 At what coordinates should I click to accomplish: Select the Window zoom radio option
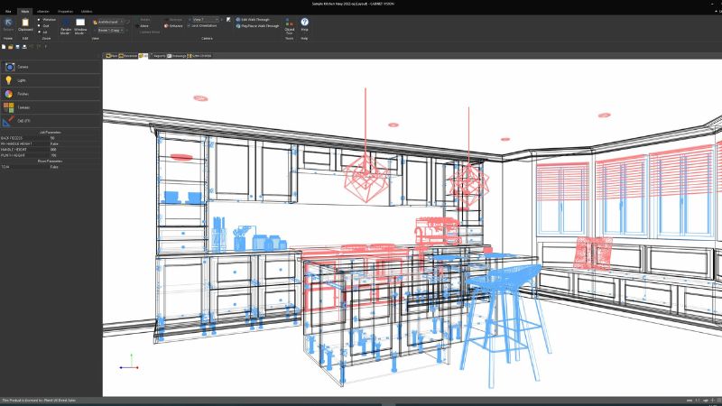(x=47, y=20)
